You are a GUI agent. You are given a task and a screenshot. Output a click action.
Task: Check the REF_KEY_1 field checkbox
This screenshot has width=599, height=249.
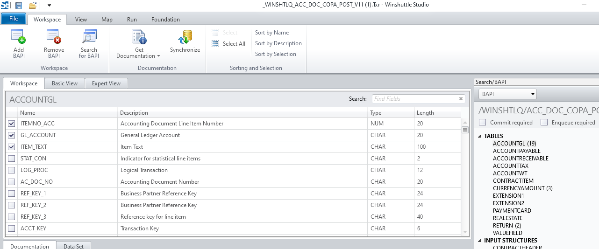pos(12,194)
